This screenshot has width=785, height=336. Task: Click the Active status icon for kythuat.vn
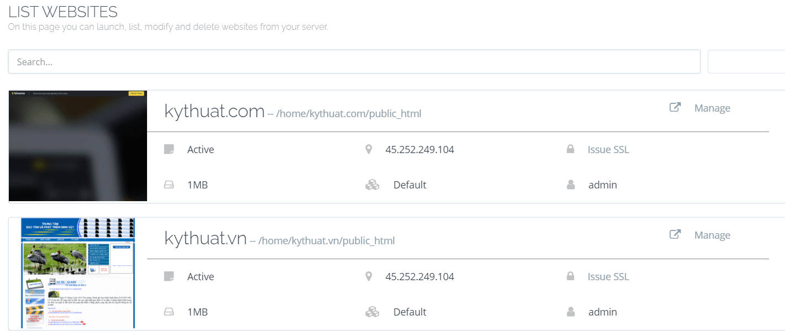[x=169, y=276]
